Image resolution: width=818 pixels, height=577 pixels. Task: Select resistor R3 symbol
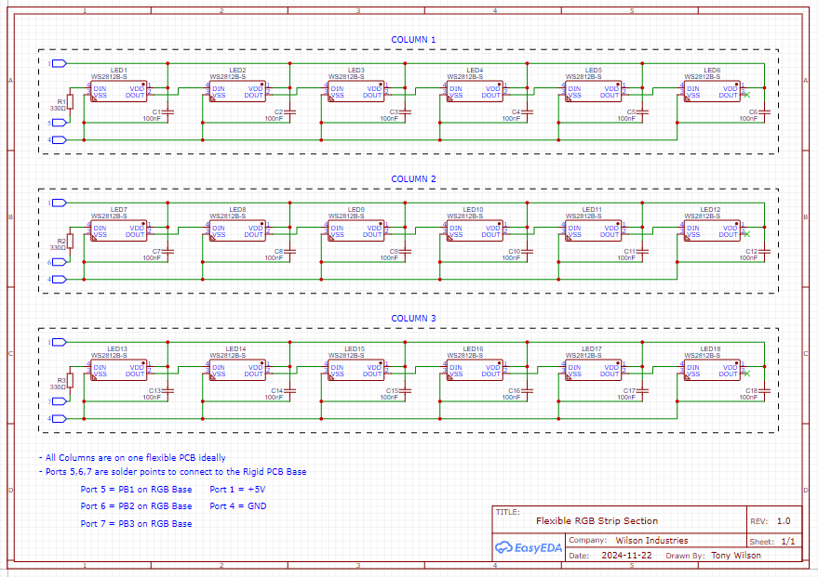pyautogui.click(x=70, y=380)
